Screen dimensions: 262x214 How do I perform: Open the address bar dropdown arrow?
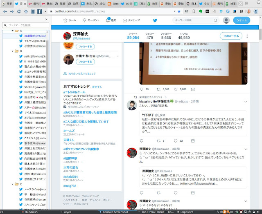(175, 11)
